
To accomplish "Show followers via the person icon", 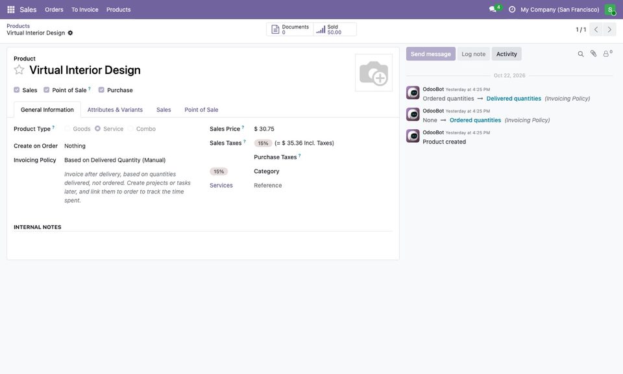I will [607, 54].
